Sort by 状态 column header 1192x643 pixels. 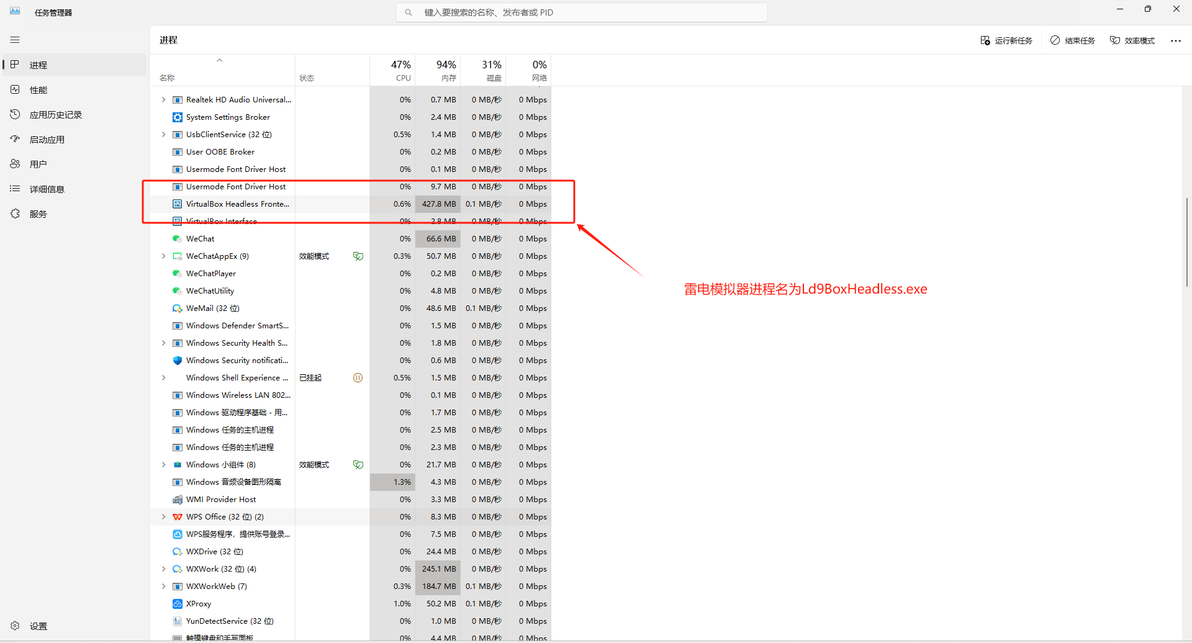point(332,71)
